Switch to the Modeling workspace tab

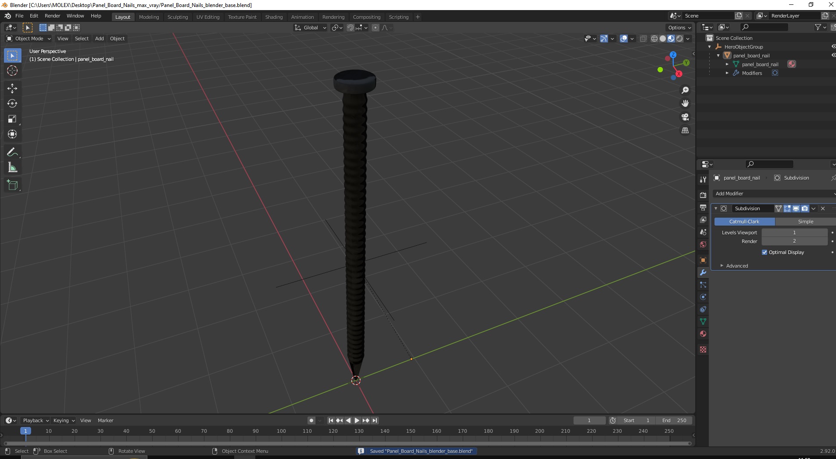click(149, 17)
